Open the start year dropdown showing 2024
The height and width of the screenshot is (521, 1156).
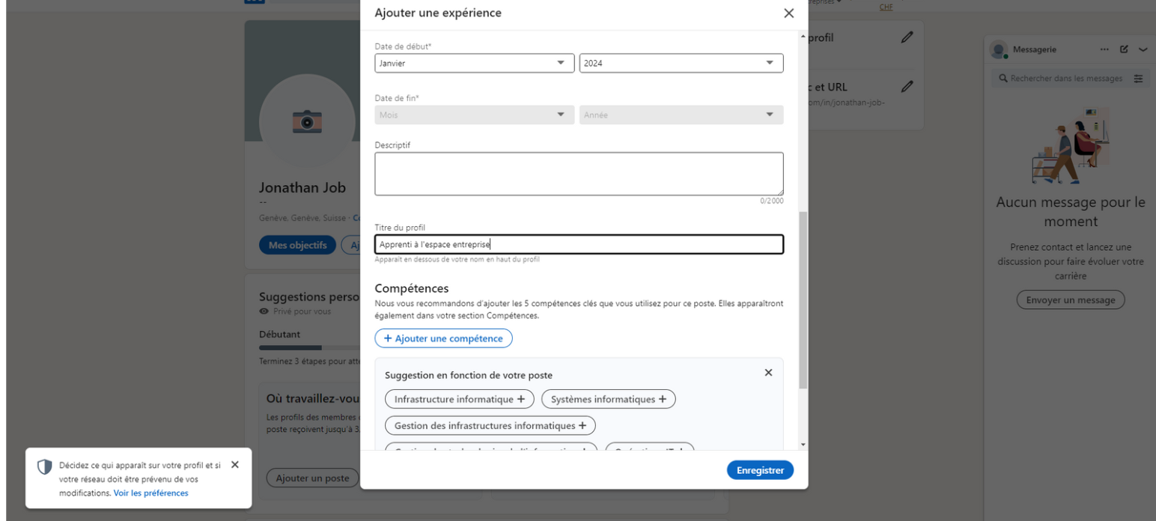[x=681, y=64]
